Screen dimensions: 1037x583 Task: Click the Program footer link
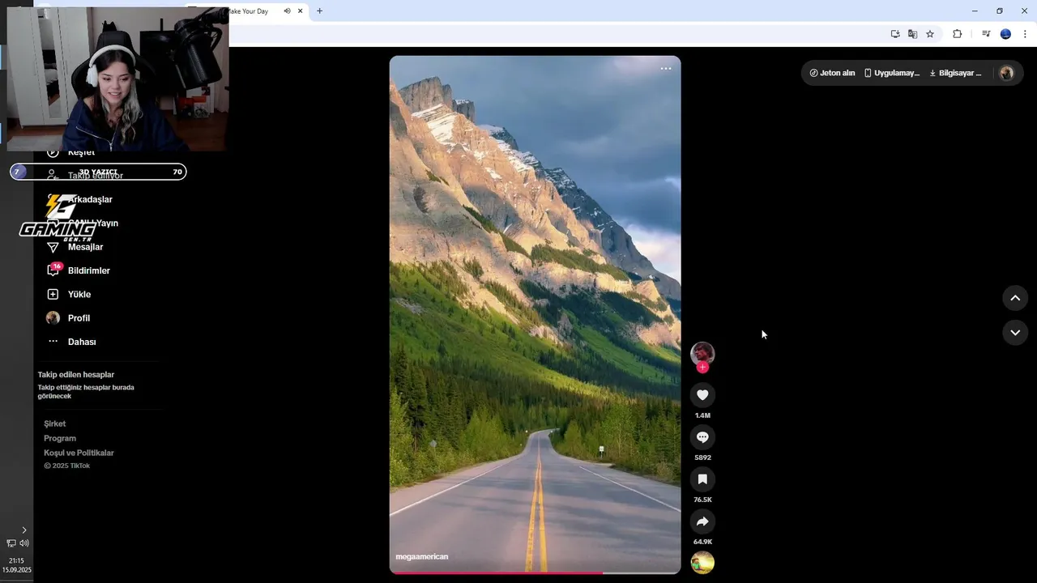[60, 438]
